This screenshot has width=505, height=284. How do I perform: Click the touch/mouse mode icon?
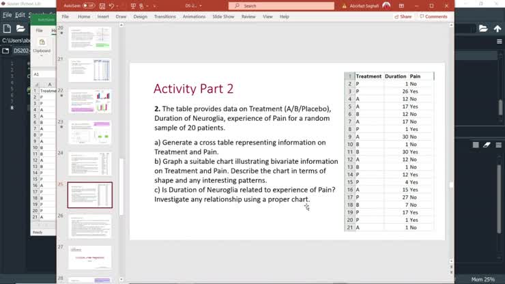141,5
